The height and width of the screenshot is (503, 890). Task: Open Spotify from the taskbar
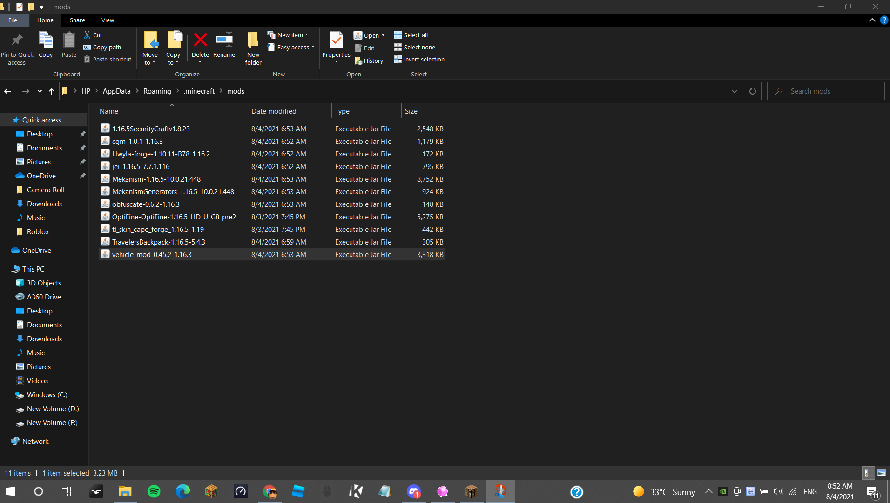click(x=154, y=491)
